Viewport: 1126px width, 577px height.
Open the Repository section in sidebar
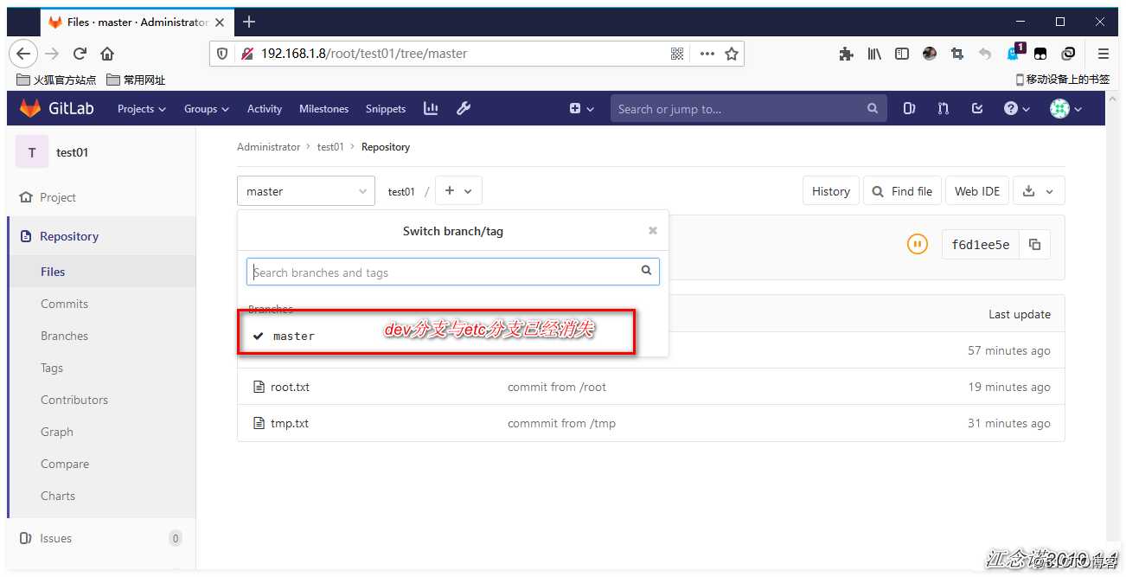101,236
